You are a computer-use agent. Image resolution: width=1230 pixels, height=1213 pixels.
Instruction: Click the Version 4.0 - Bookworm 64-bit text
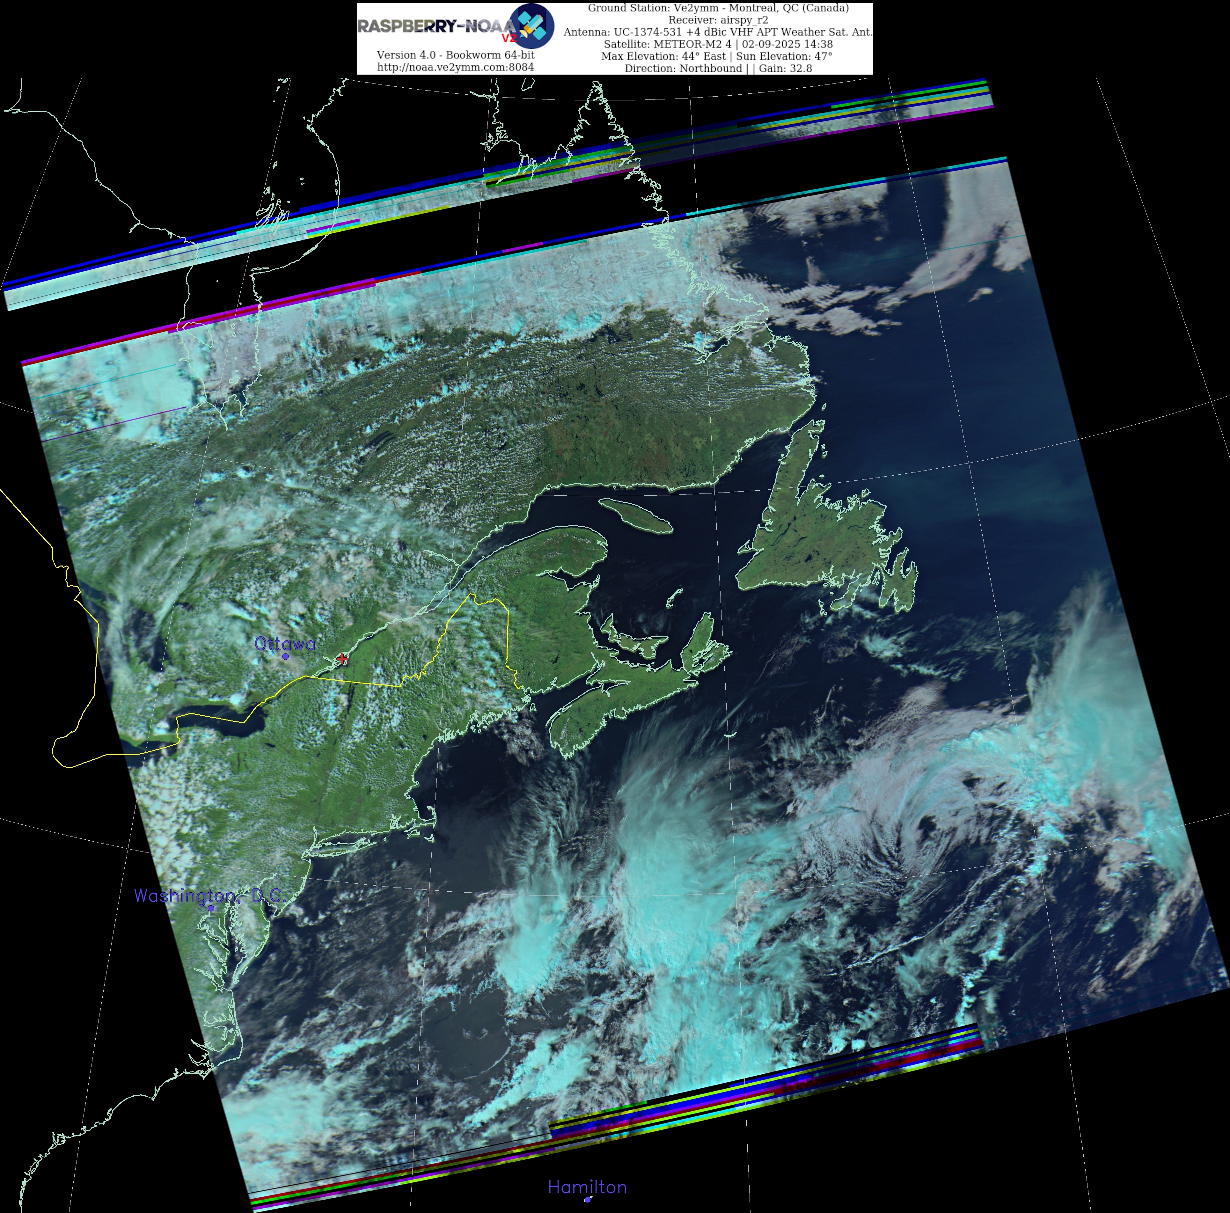tap(455, 55)
